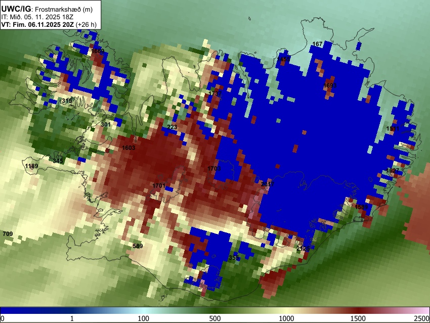Click the initial time line 'IT: Mið. 05. 11. 2025 18Z'
The image size is (430, 323).
click(x=37, y=17)
